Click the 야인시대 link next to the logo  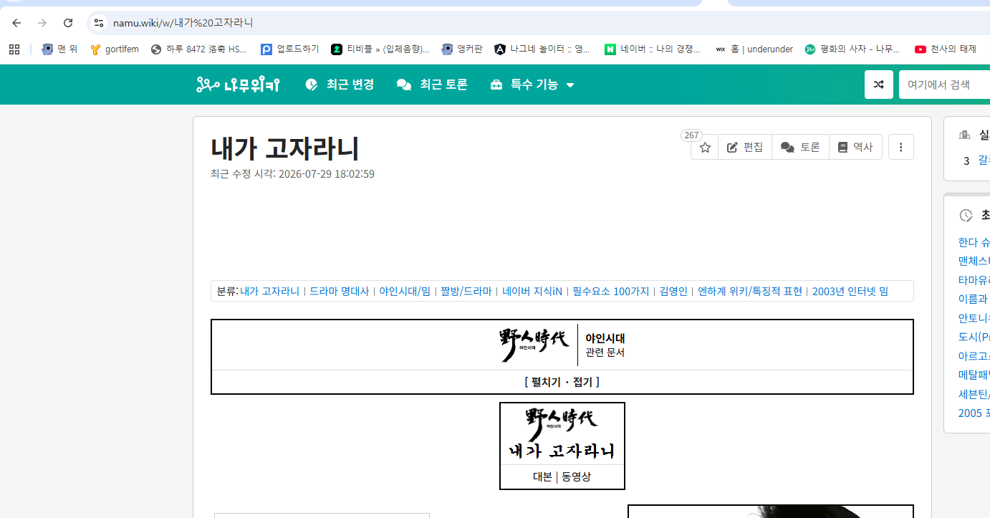tap(605, 337)
